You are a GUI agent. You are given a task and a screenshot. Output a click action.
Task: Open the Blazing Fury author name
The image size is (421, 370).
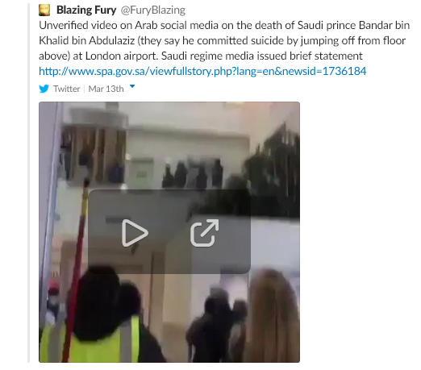[x=86, y=10]
